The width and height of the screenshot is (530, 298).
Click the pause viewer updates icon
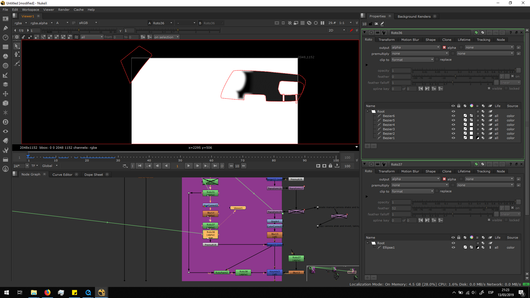tap(322, 23)
